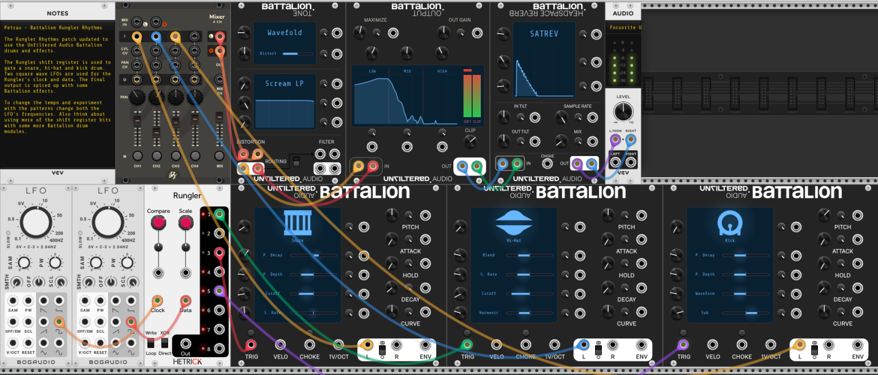Click the VELO input on Snare module
This screenshot has height=375, width=878.
coord(281,345)
